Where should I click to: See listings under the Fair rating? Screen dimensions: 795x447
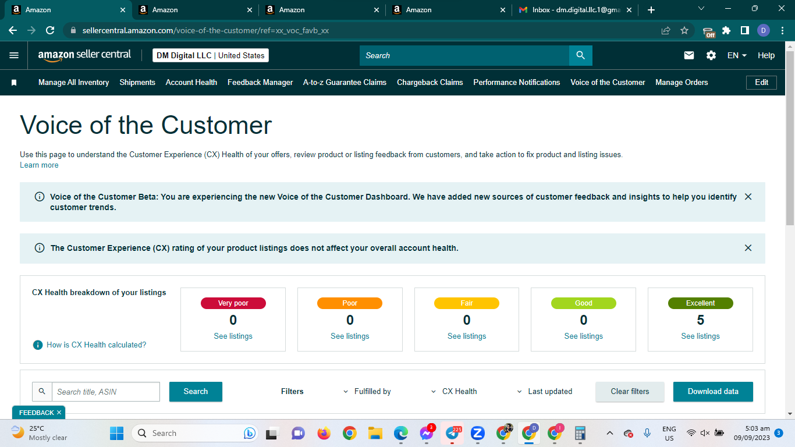point(467,336)
